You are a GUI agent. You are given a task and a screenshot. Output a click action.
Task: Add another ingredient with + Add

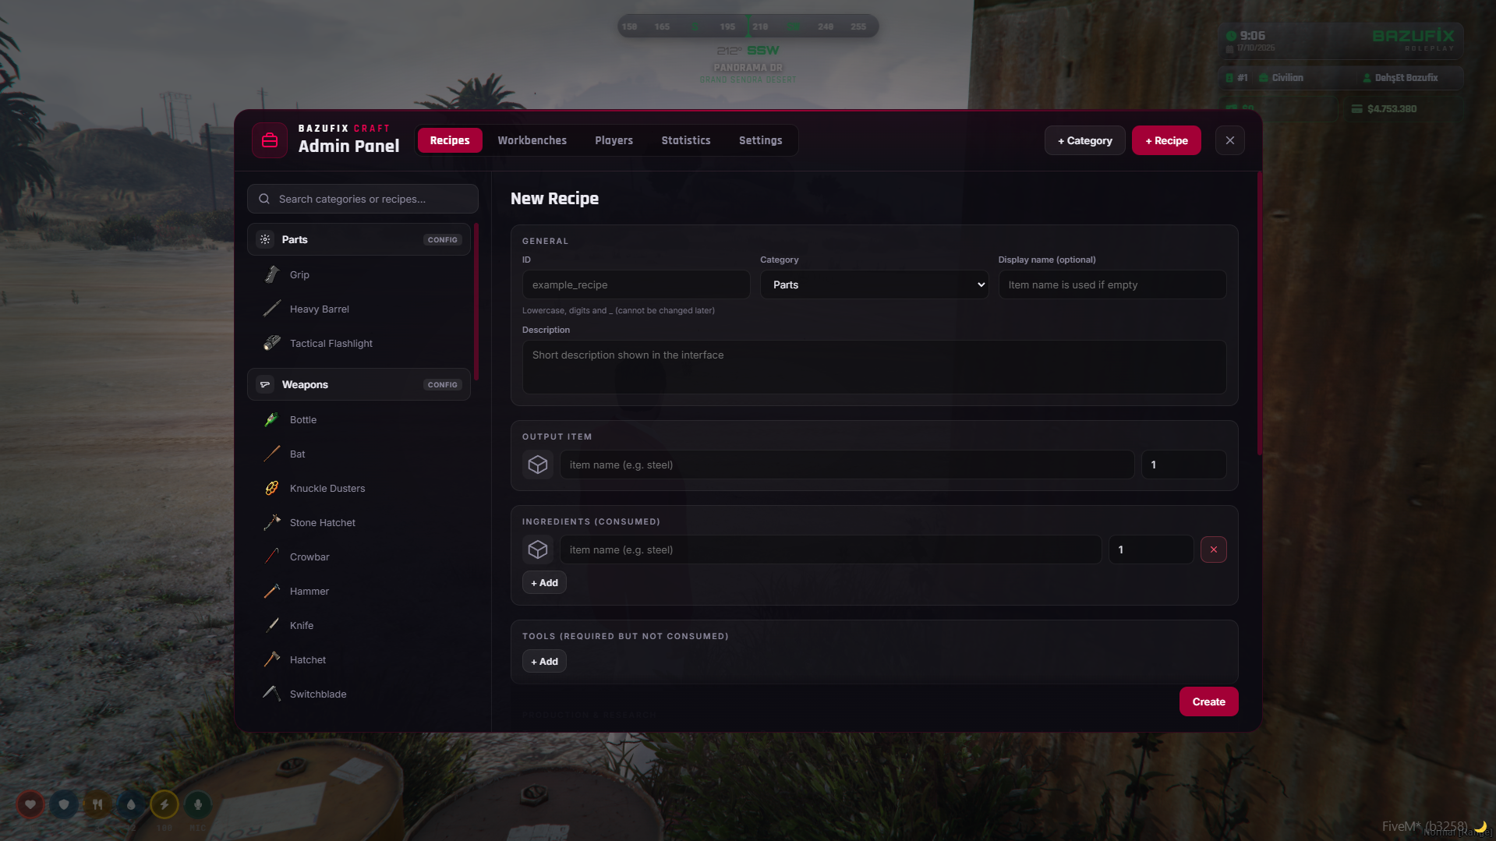click(544, 582)
